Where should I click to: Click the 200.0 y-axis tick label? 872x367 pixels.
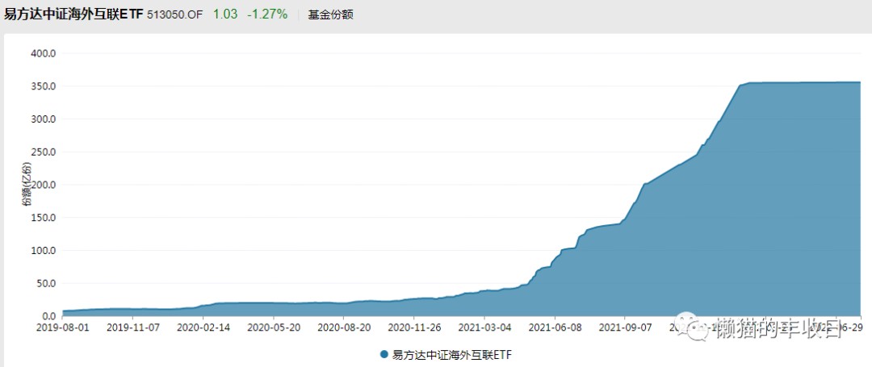(x=42, y=185)
